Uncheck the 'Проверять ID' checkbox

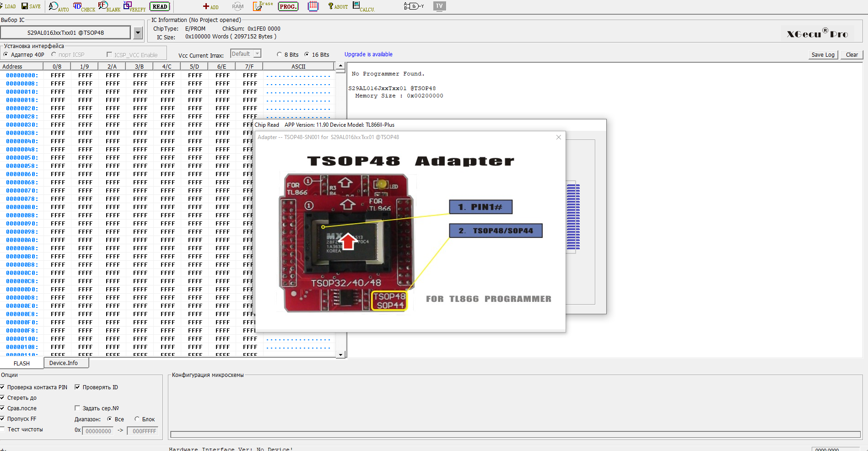pyautogui.click(x=77, y=387)
